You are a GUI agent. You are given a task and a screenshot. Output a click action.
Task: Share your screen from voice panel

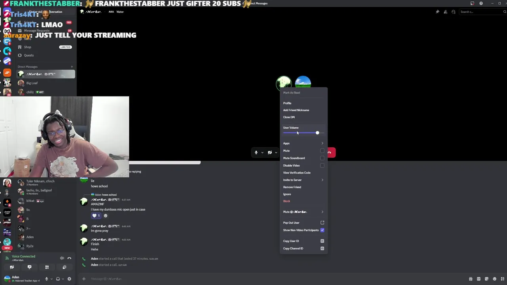tap(29, 267)
